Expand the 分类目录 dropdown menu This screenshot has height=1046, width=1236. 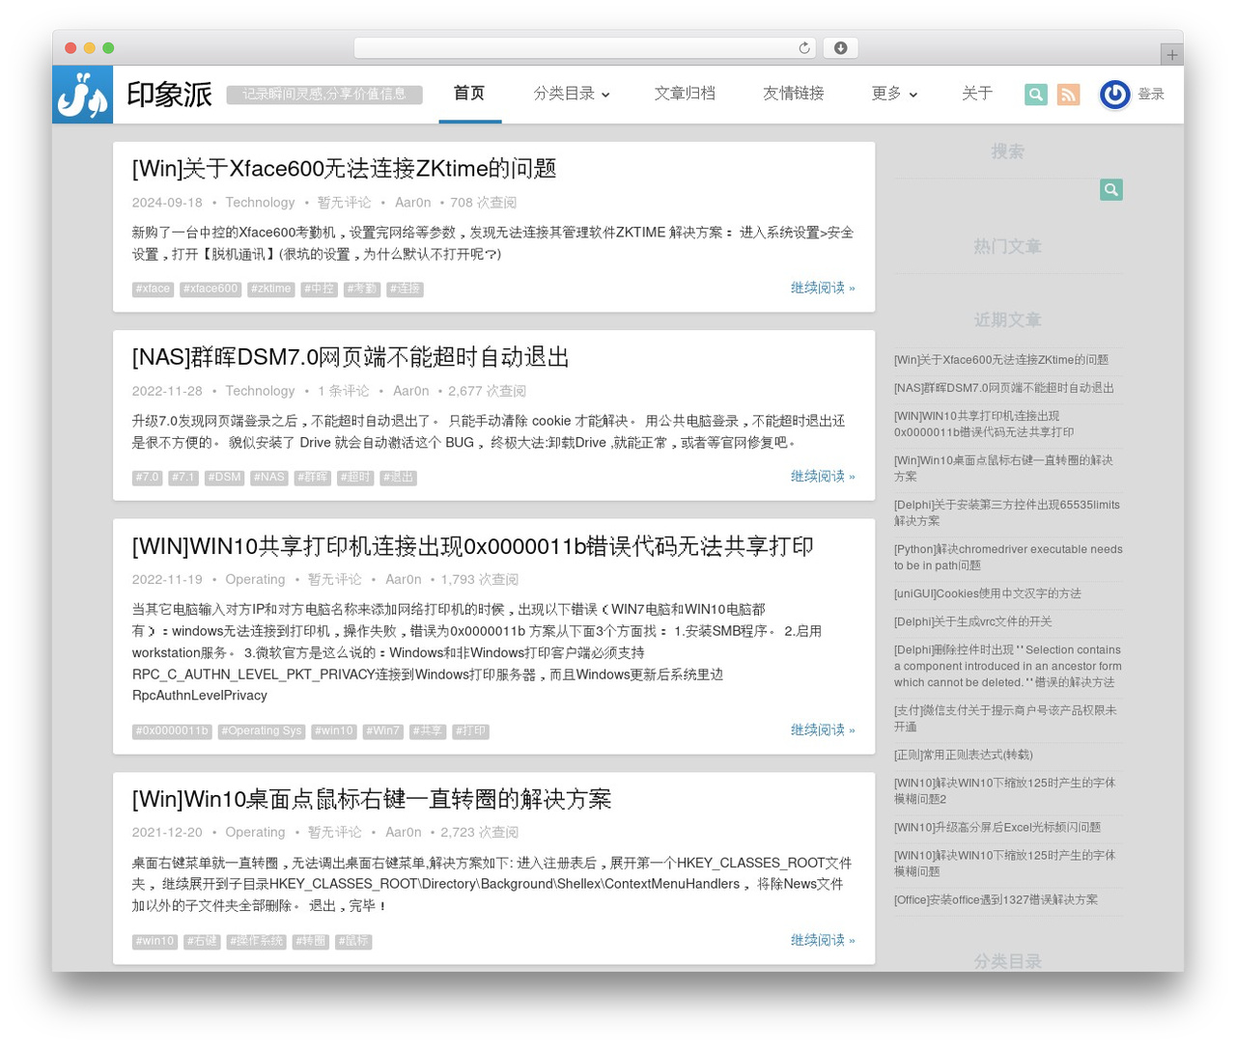pyautogui.click(x=572, y=94)
